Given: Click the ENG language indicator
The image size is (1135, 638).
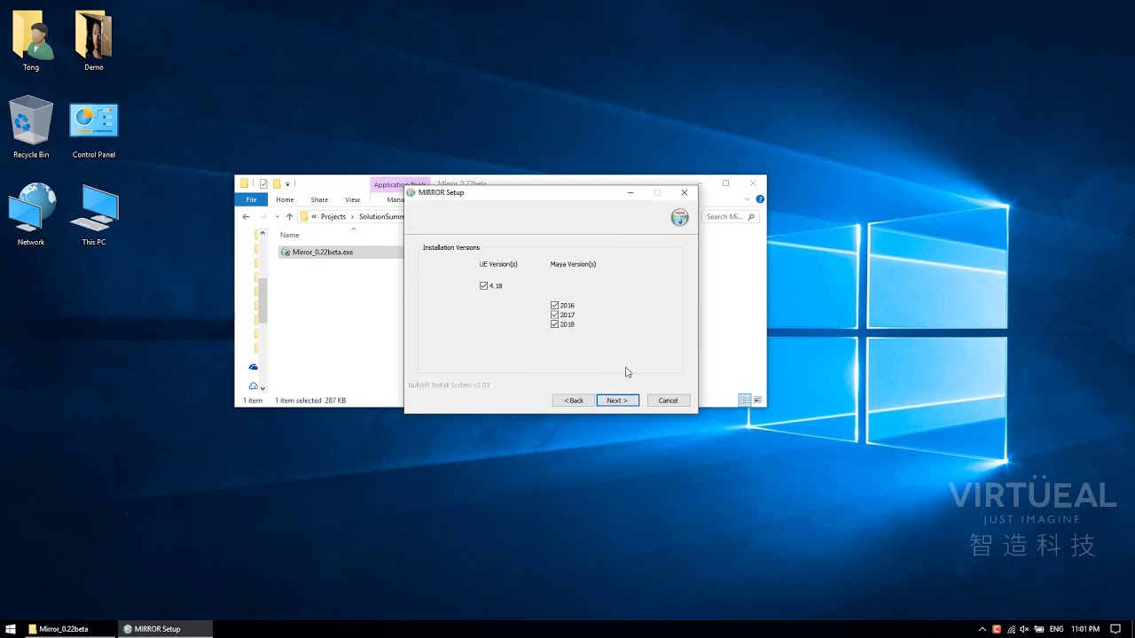Looking at the screenshot, I should coord(1056,629).
